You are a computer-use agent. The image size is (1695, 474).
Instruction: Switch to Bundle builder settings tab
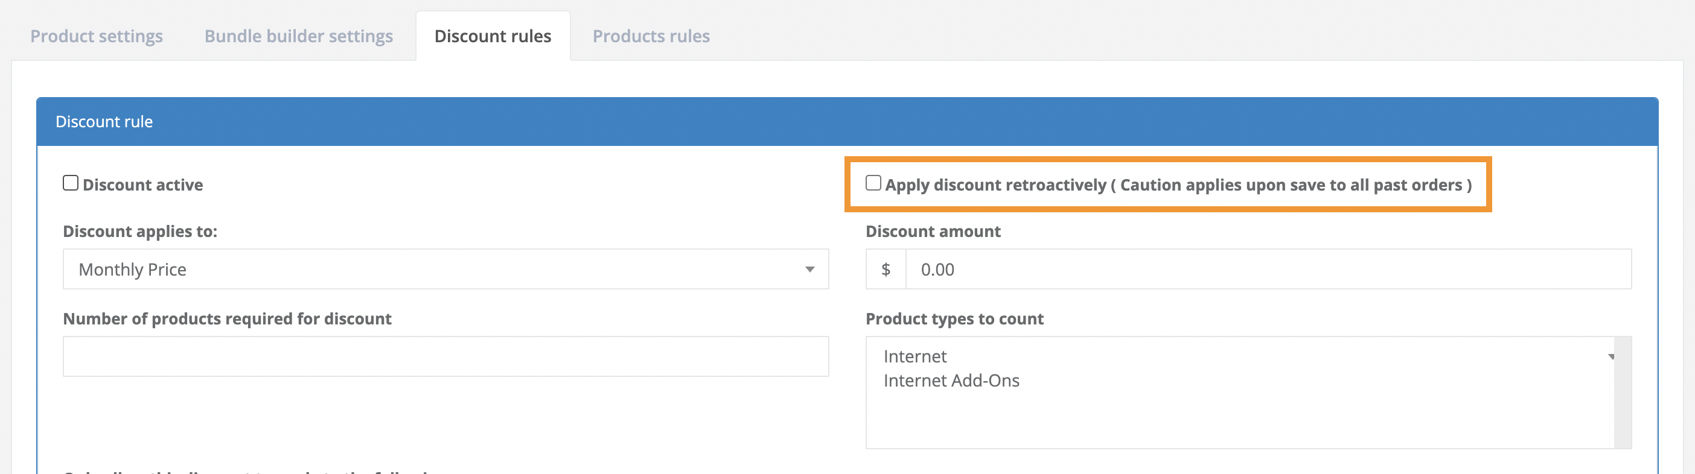[x=298, y=36]
